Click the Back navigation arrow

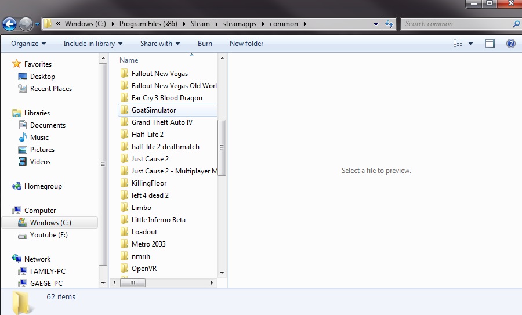click(9, 24)
